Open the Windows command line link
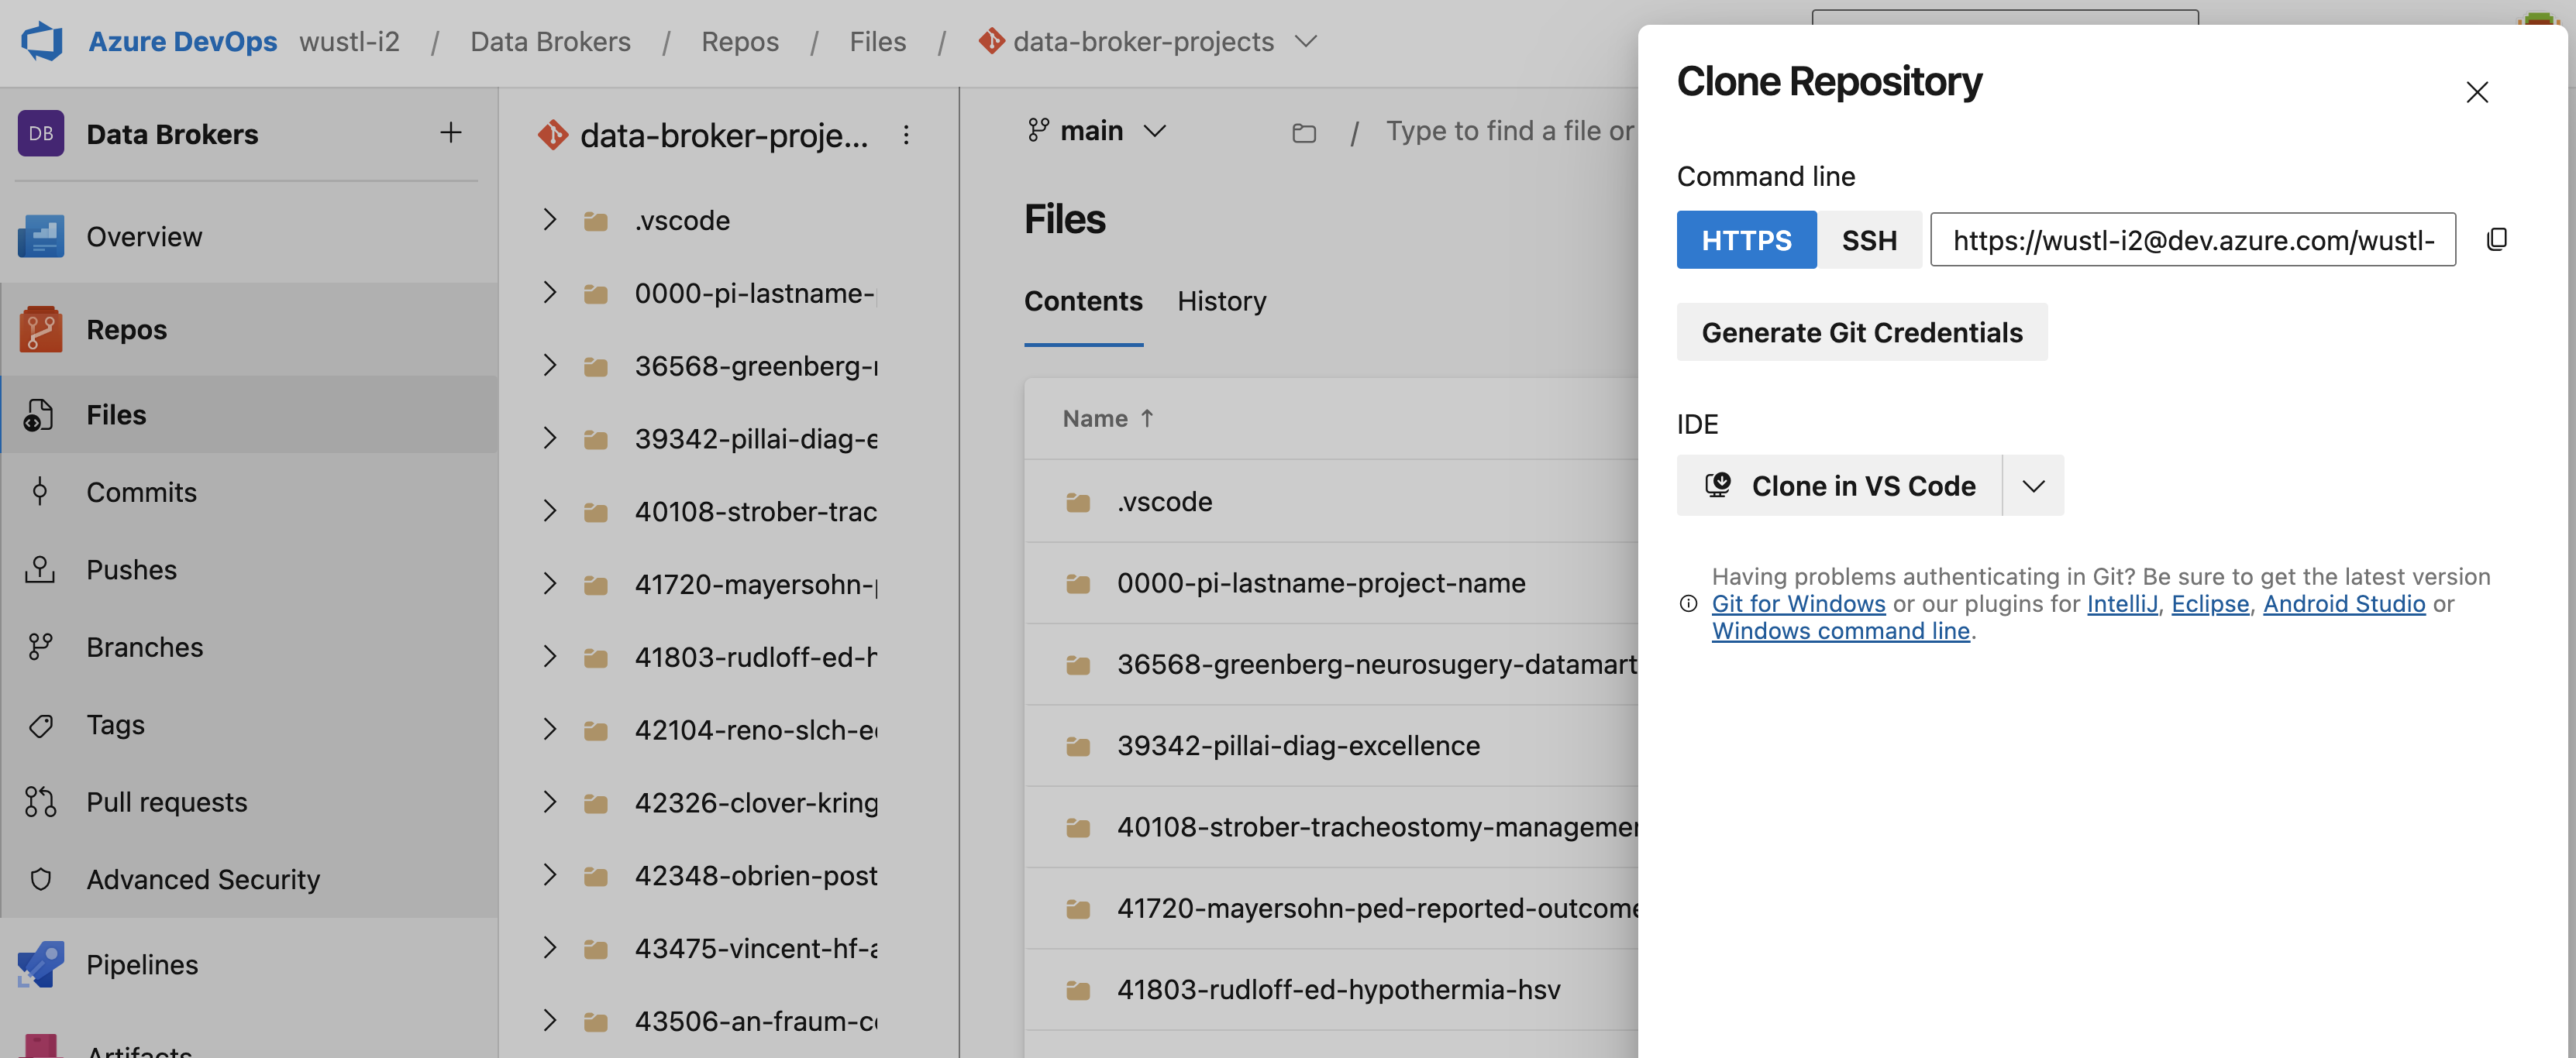The width and height of the screenshot is (2576, 1058). (1841, 630)
